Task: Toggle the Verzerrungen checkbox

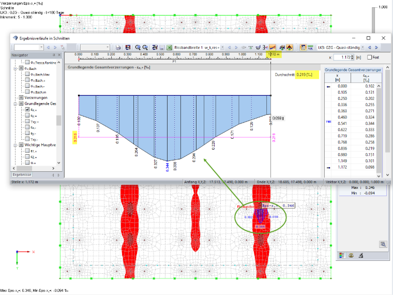Action: (x=21, y=98)
